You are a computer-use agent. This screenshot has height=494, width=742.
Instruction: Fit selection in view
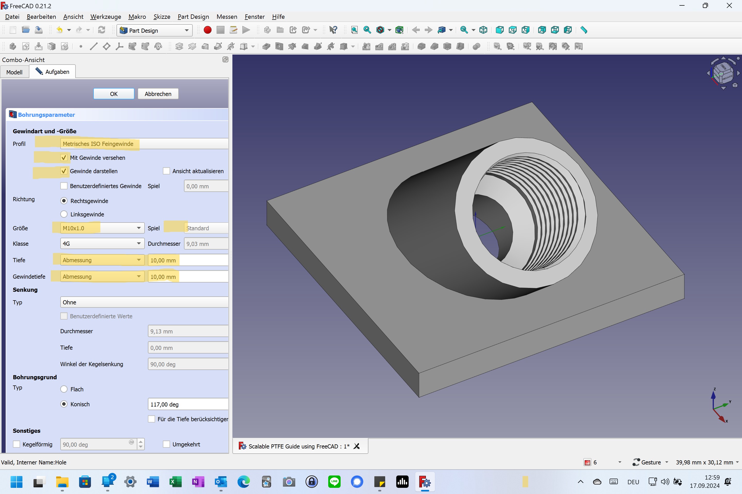(367, 30)
